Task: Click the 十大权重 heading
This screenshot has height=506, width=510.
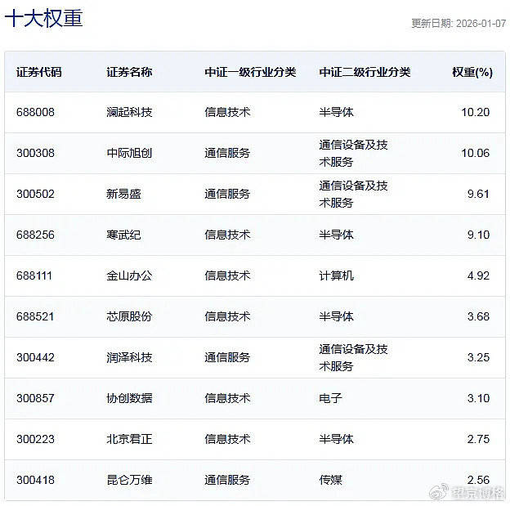Action: click(44, 19)
